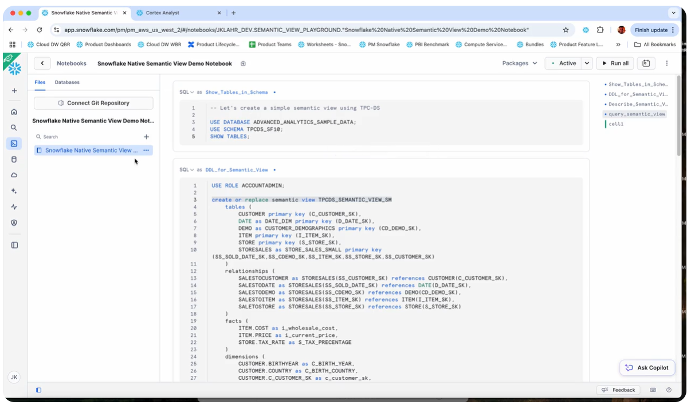Open the Product Dashboards bookmark
691x405 pixels.
(104, 45)
